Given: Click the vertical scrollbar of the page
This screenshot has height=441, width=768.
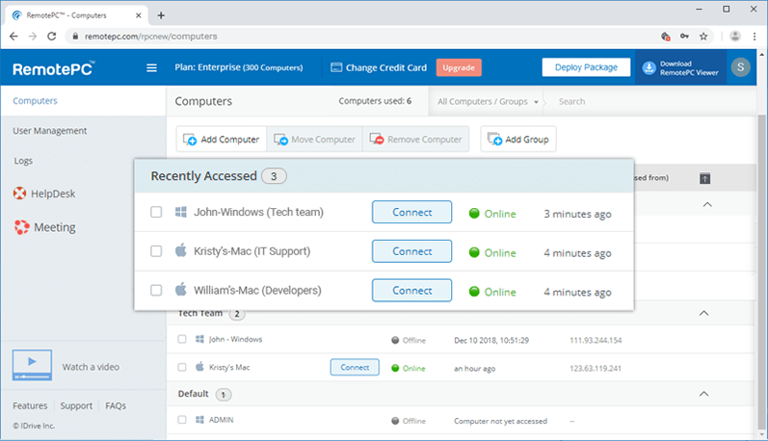Looking at the screenshot, I should [x=761, y=274].
